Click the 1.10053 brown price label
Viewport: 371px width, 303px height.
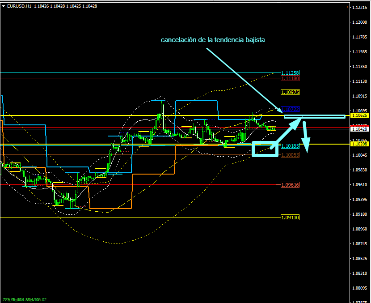tap(290, 154)
